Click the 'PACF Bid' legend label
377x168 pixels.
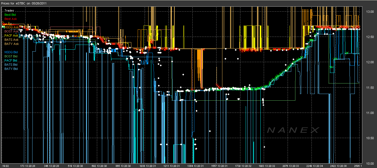[11, 60]
